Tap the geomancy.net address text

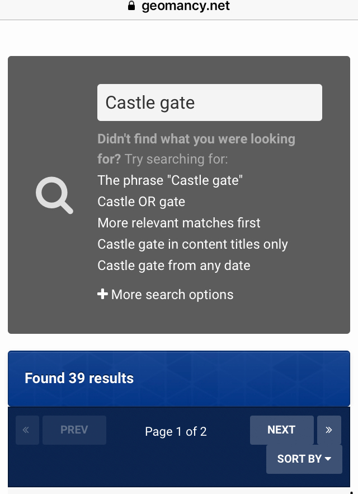[x=185, y=7]
